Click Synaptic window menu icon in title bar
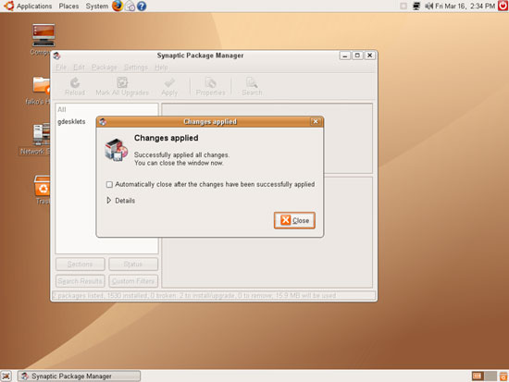The width and height of the screenshot is (509, 382). [x=56, y=55]
